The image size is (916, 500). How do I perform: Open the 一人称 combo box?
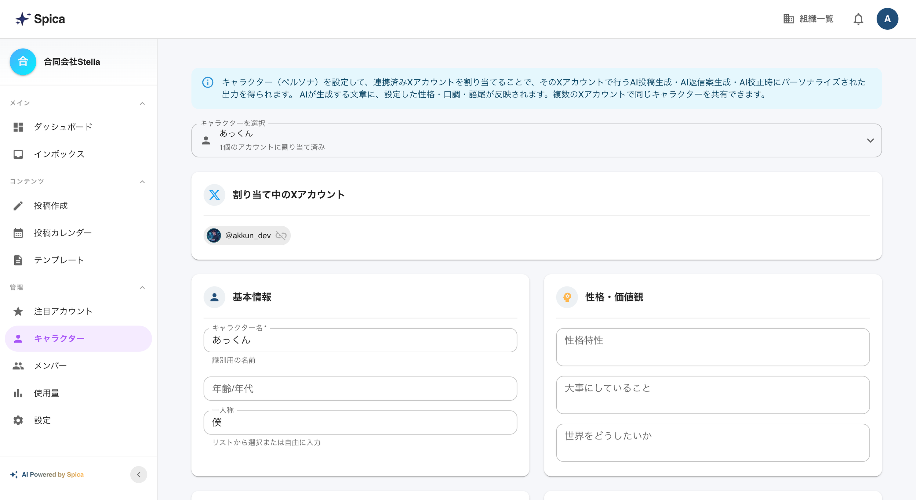(360, 423)
